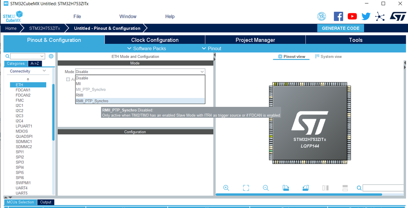The height and width of the screenshot is (208, 408).
Task: Click pin search magnifier icon
Action: coord(359,188)
